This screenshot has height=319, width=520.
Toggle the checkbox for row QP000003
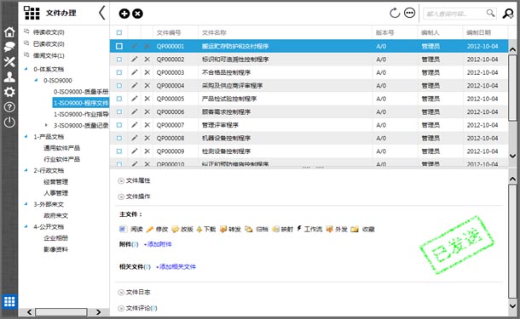(x=119, y=72)
